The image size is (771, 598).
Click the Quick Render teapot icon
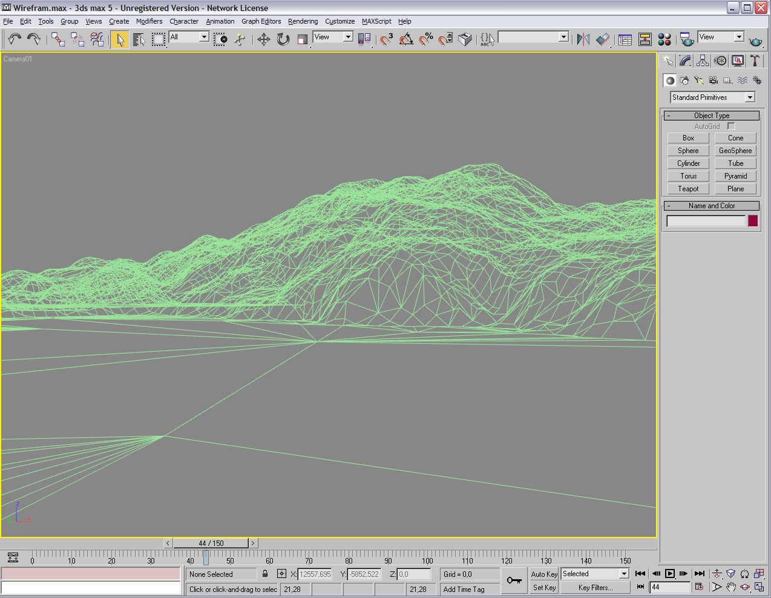pyautogui.click(x=755, y=41)
